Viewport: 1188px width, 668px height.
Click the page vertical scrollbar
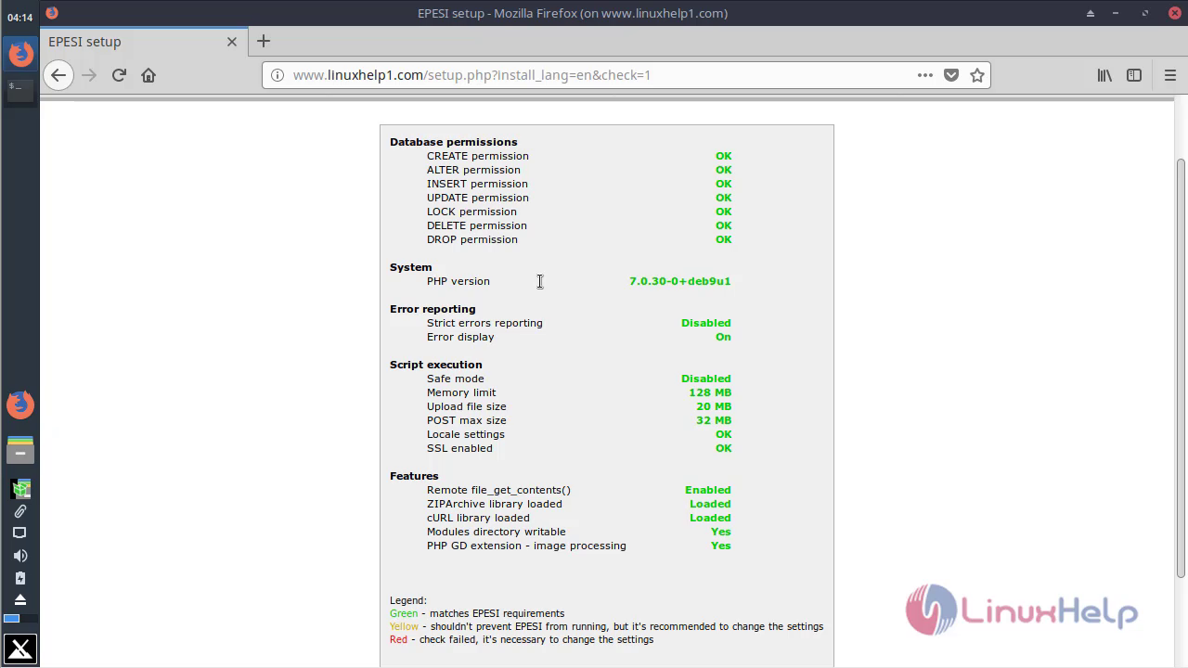point(1181,367)
